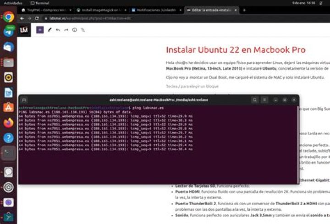Show post details info icon
The image size is (330, 224).
[75, 30]
